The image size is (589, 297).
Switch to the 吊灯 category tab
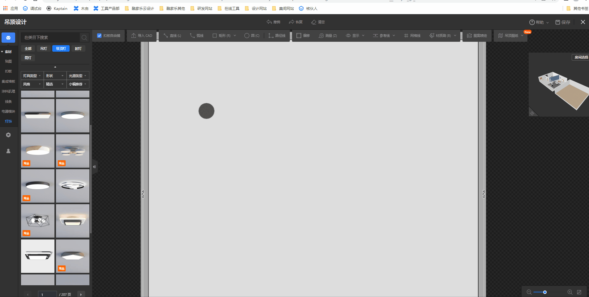pos(44,49)
